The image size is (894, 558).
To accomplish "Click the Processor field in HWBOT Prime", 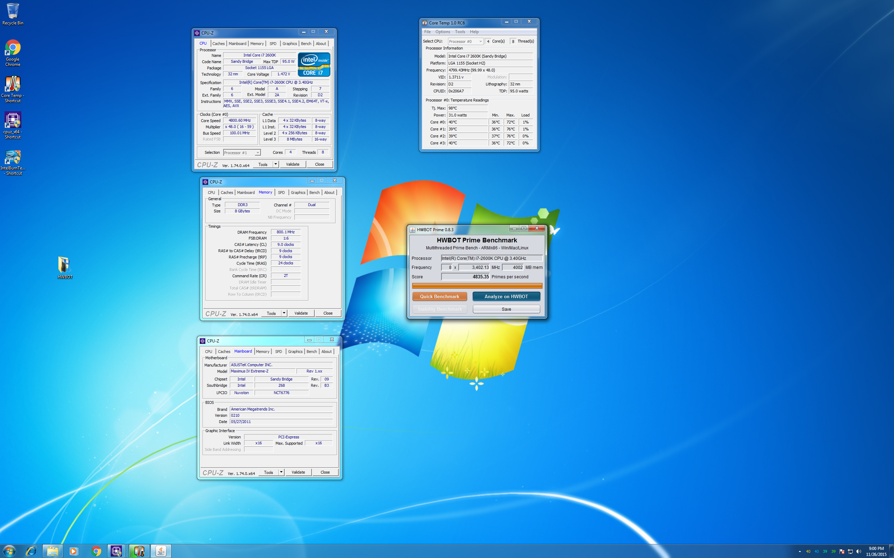I will point(492,258).
